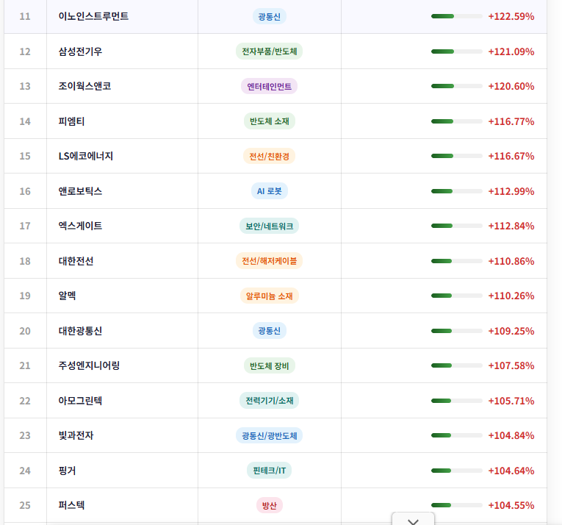Click the 전선/친환경 tag

pos(269,156)
